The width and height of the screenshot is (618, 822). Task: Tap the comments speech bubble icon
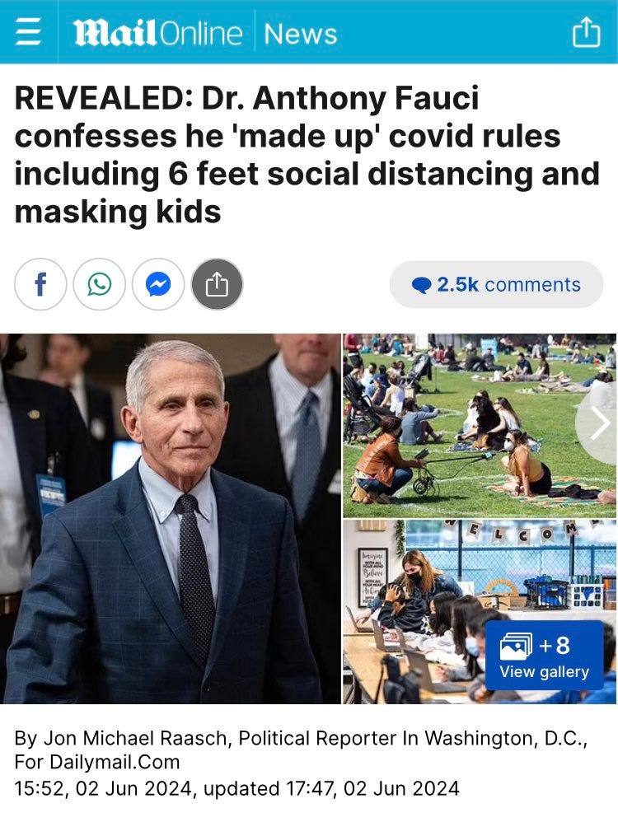coord(421,285)
